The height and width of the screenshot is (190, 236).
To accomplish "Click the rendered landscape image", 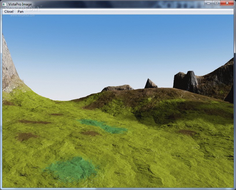I will pos(118,101).
